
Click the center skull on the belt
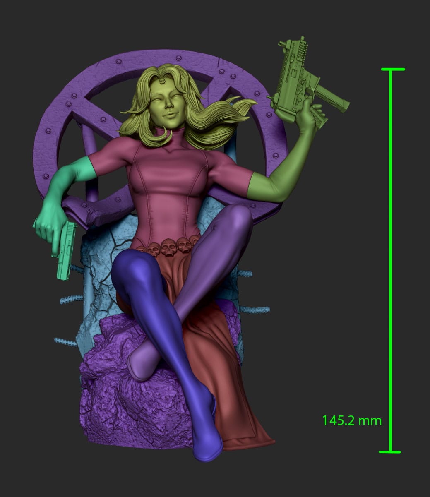pyautogui.click(x=168, y=248)
